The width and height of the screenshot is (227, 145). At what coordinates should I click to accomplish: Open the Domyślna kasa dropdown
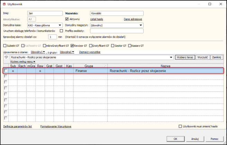click(x=60, y=25)
